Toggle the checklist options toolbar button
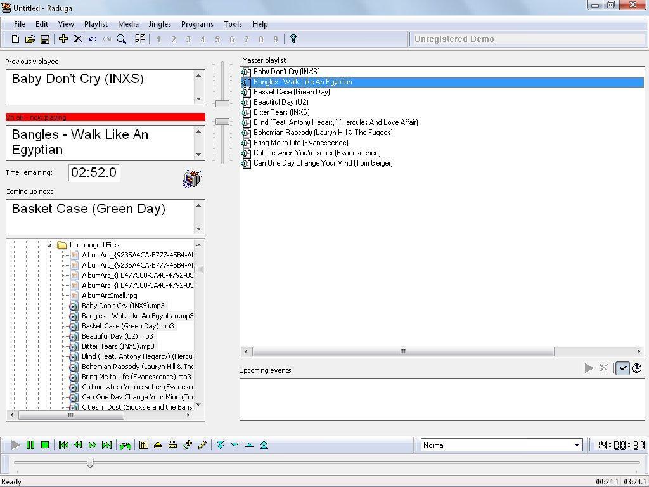649x487 pixels. coord(139,39)
